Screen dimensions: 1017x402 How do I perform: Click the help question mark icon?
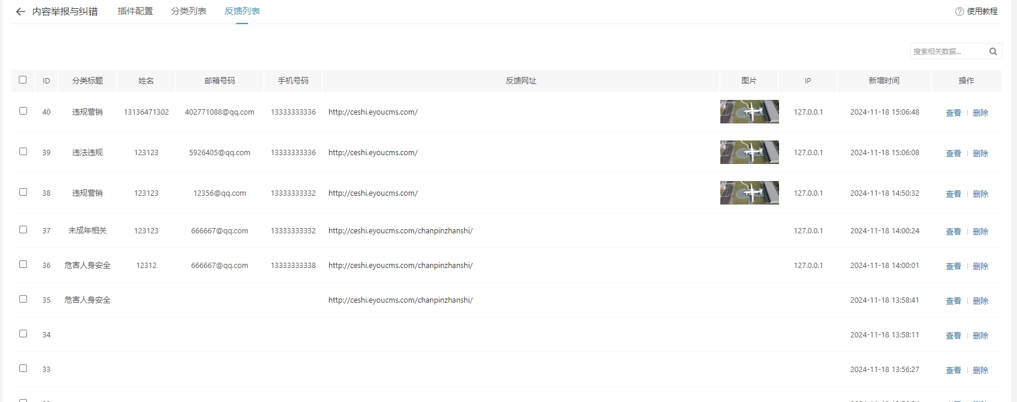[x=959, y=12]
